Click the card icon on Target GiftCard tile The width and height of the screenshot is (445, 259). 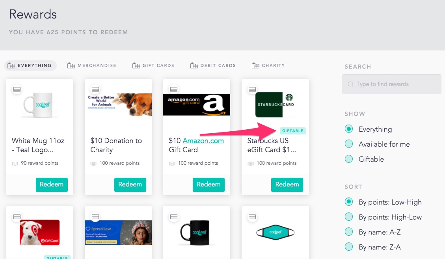pyautogui.click(x=17, y=217)
